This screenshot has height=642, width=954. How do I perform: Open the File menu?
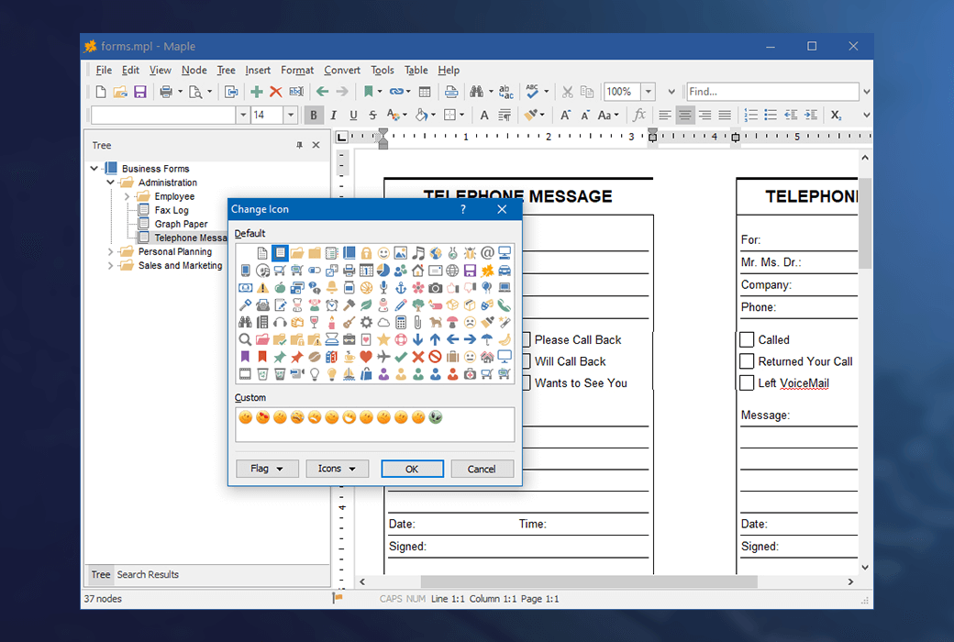(104, 70)
